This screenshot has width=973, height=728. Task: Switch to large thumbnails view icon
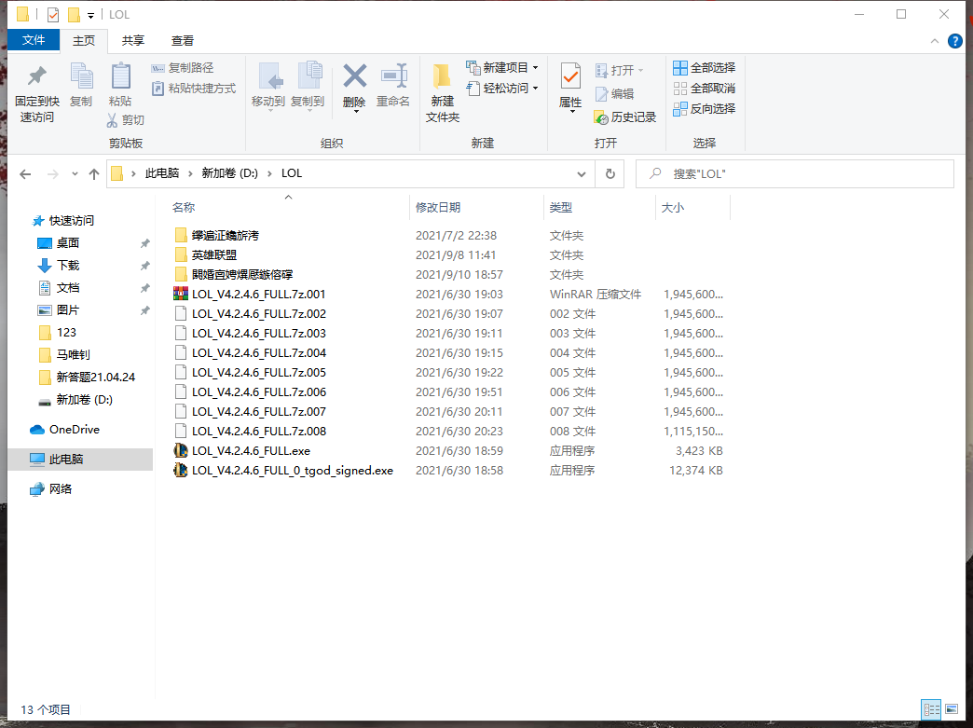click(952, 708)
